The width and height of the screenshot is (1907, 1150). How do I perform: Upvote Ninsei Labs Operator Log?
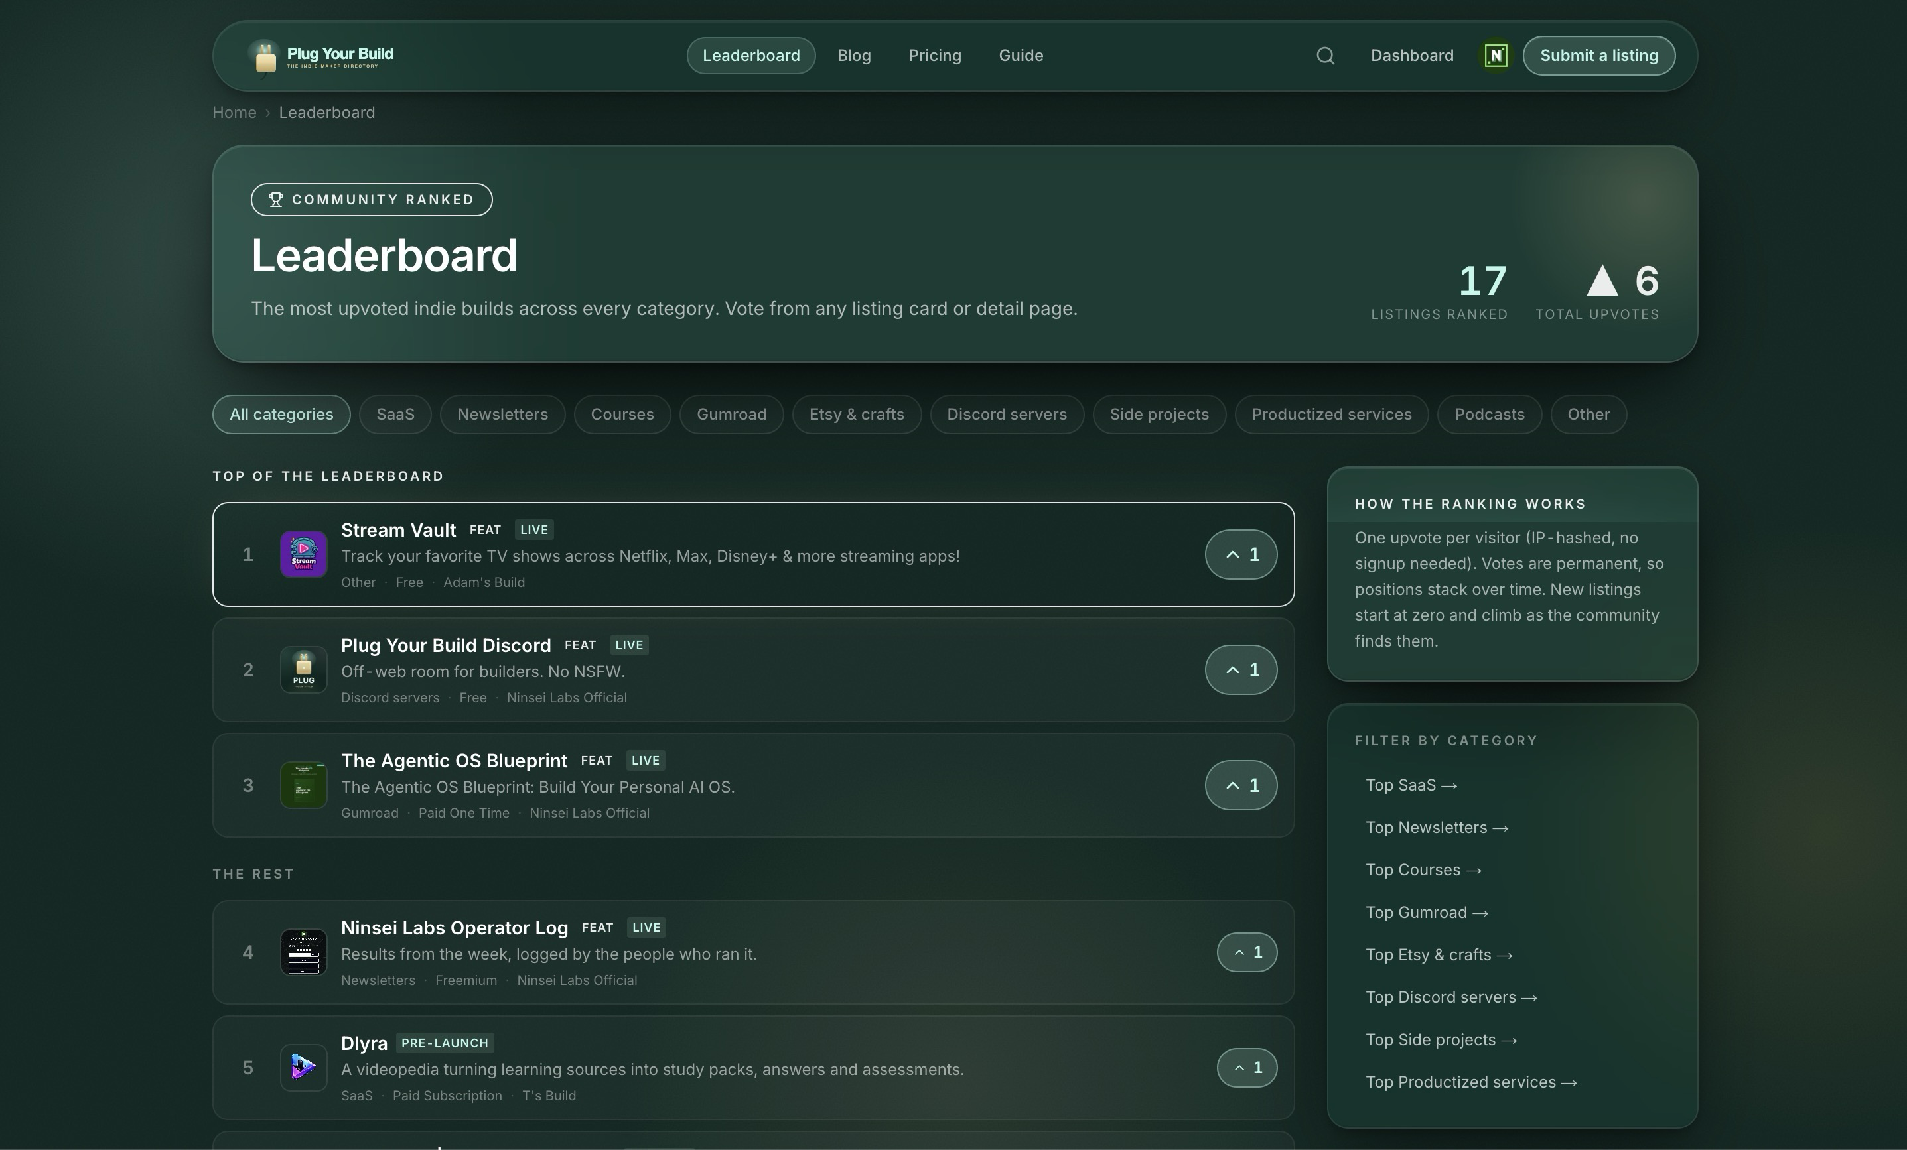[x=1247, y=952]
